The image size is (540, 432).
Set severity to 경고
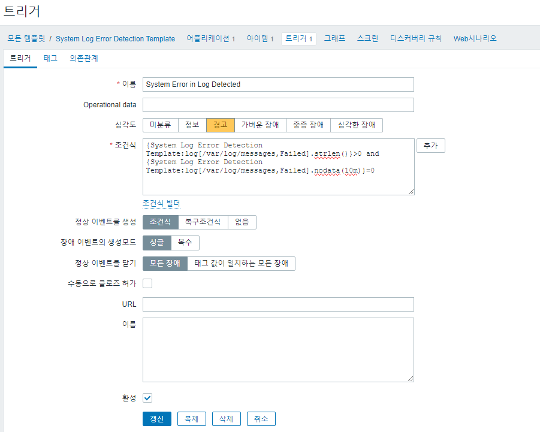tap(221, 125)
